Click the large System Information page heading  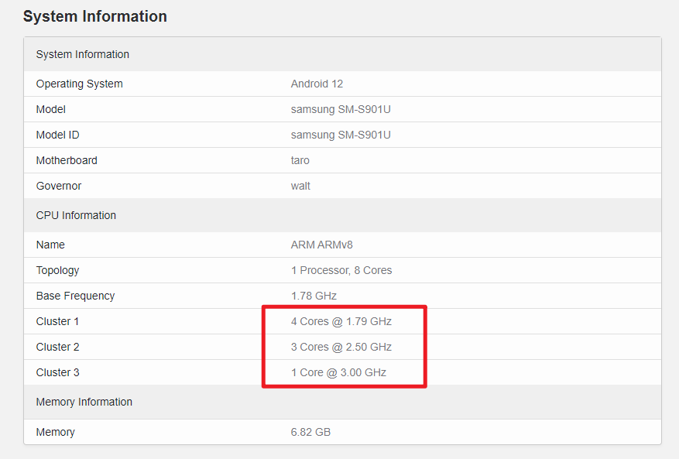click(94, 16)
